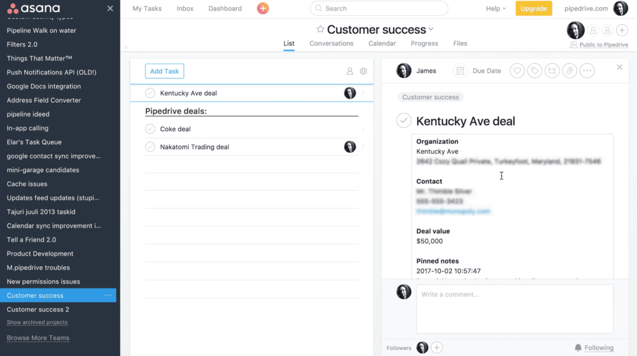Image resolution: width=637 pixels, height=356 pixels.
Task: Click the orange plus quick-add button
Action: [263, 8]
